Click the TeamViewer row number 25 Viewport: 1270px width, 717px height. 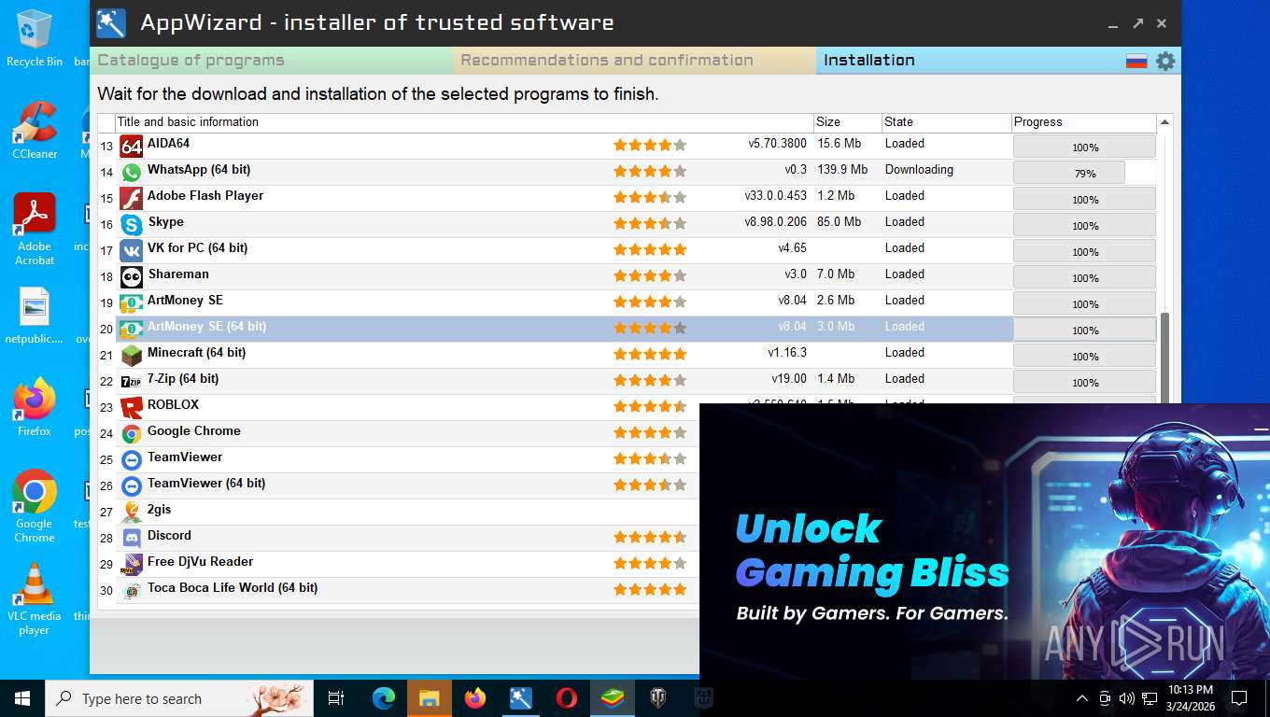[106, 460]
